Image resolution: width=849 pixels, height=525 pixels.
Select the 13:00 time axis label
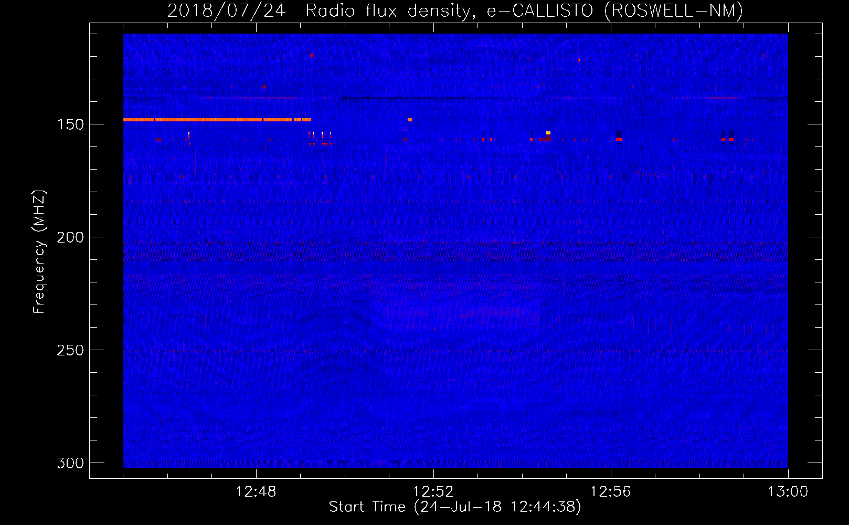788,492
